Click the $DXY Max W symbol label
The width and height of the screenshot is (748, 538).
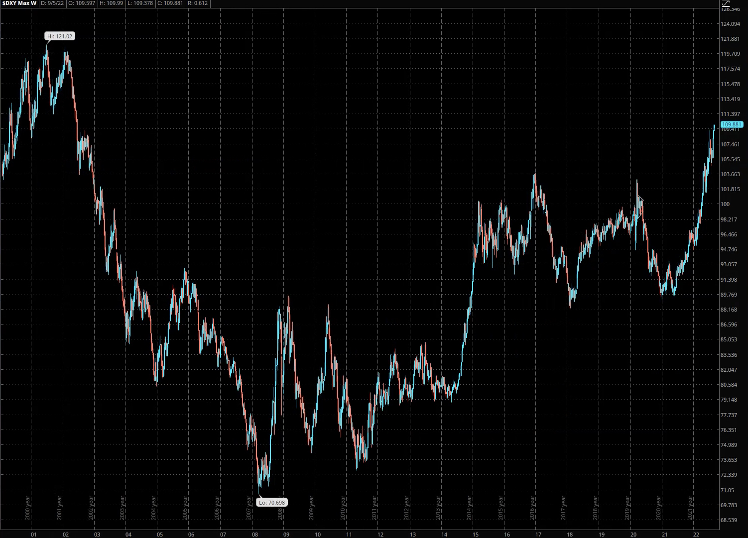tap(19, 3)
